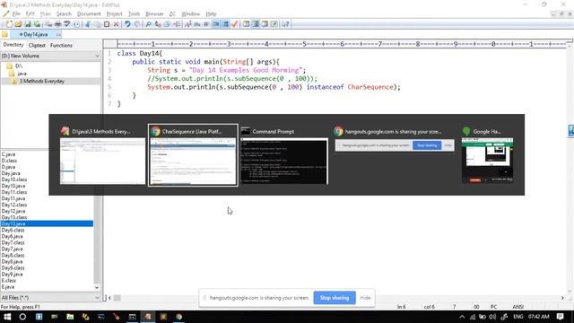Open the Window menu
The height and width of the screenshot is (323, 574).
pos(190,14)
